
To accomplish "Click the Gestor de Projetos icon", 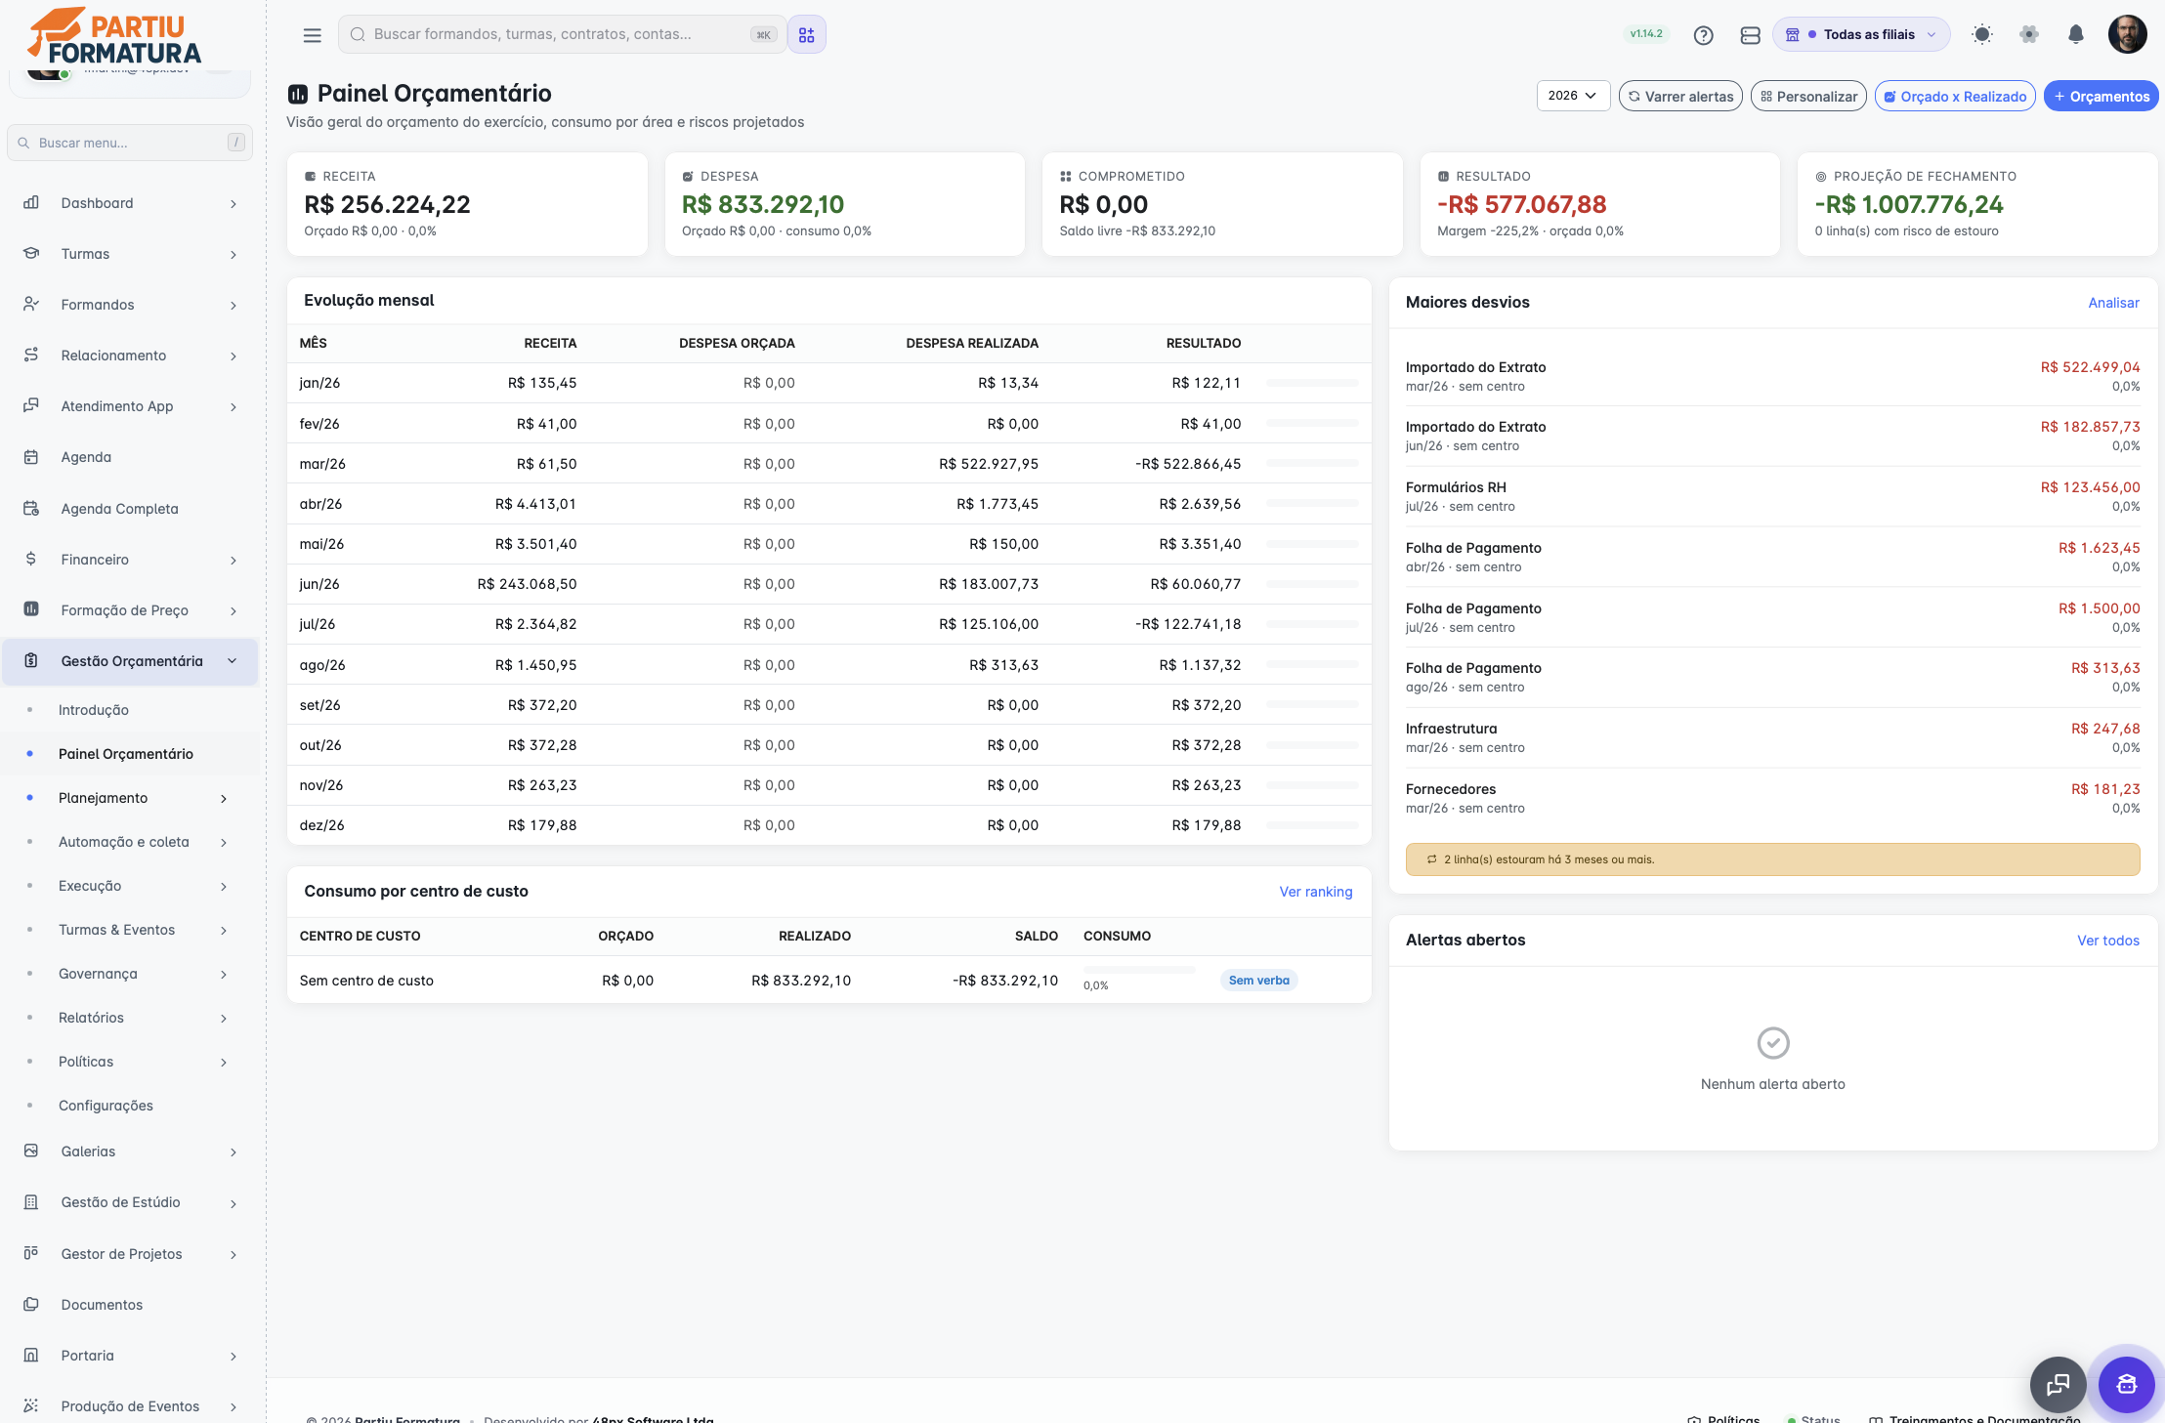I will [31, 1253].
